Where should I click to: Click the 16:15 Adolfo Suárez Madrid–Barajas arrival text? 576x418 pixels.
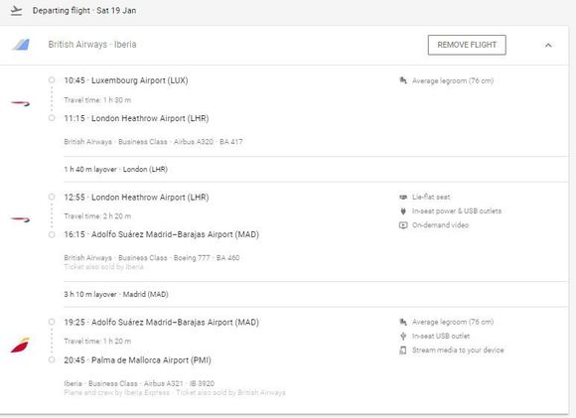click(161, 234)
